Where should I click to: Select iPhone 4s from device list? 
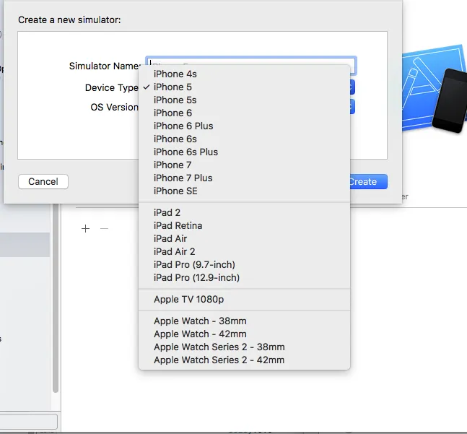pyautogui.click(x=244, y=74)
